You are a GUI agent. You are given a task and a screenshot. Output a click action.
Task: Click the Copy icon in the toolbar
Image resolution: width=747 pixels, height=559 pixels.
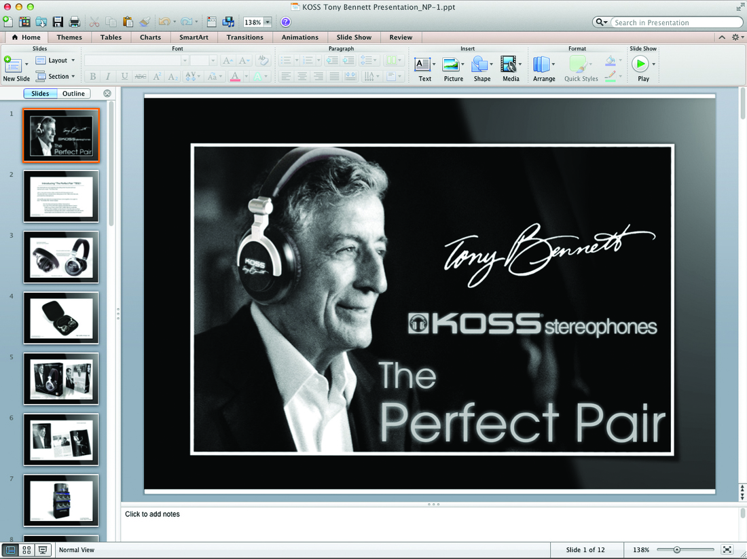click(111, 22)
